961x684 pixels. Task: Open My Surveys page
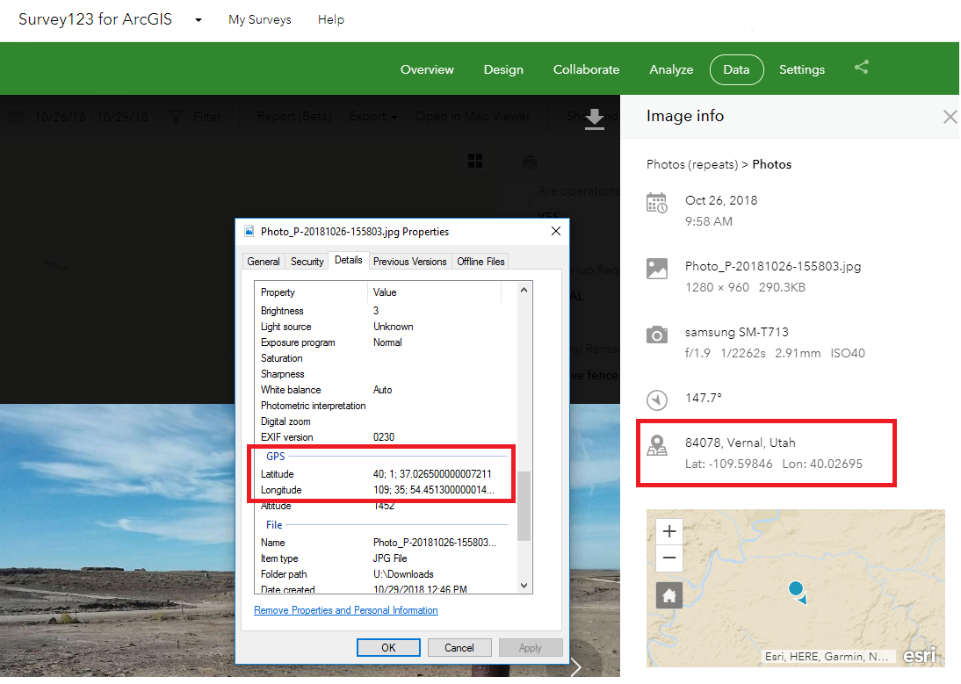pyautogui.click(x=260, y=19)
